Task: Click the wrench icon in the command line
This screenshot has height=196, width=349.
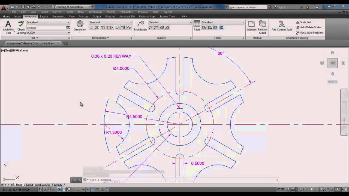Action: point(79,180)
